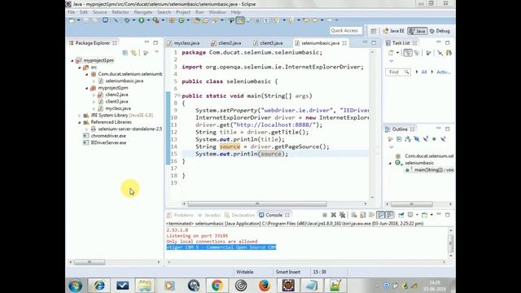Viewport: 521px width, 293px height.
Task: Switch to myclass.java editor tab
Action: [x=184, y=43]
